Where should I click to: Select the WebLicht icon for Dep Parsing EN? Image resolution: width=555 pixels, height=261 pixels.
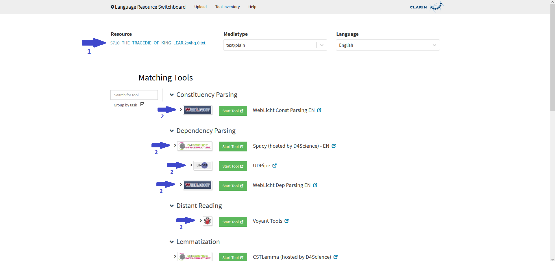point(197,185)
